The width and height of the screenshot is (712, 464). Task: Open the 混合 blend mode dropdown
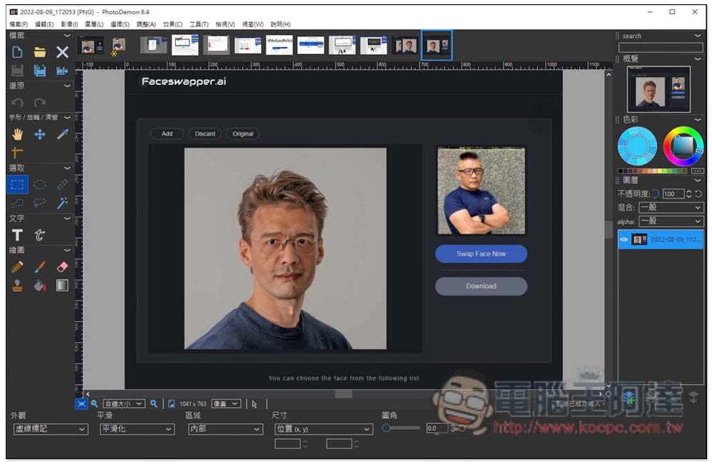(x=671, y=207)
